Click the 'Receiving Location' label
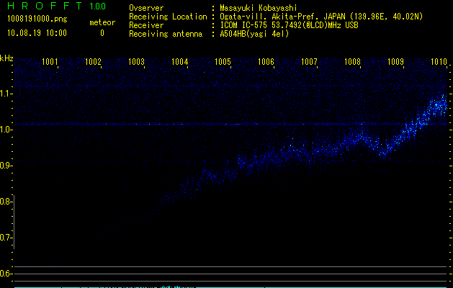Viewport: 453px width, 288px height. point(168,17)
